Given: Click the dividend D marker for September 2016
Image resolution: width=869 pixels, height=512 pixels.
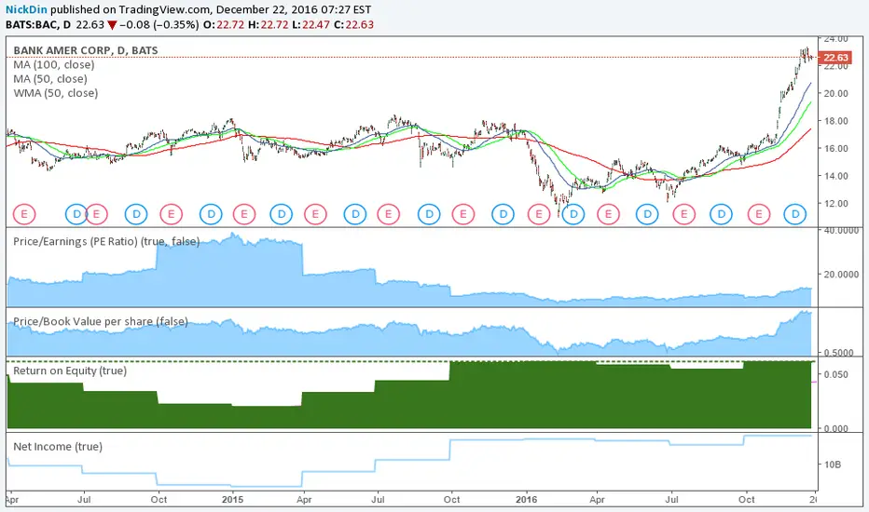Looking at the screenshot, I should coord(721,214).
